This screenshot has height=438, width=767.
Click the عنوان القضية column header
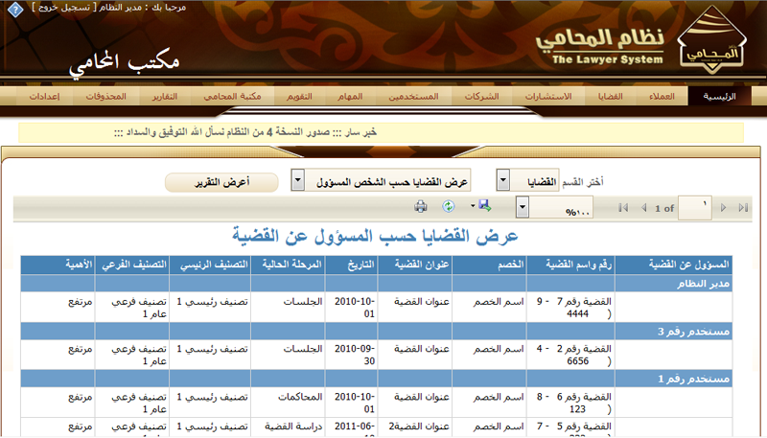[415, 265]
